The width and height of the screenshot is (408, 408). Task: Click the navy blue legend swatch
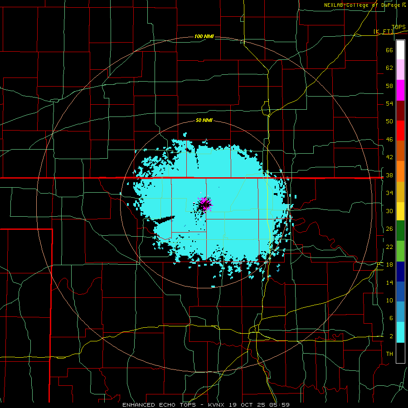[x=400, y=272]
